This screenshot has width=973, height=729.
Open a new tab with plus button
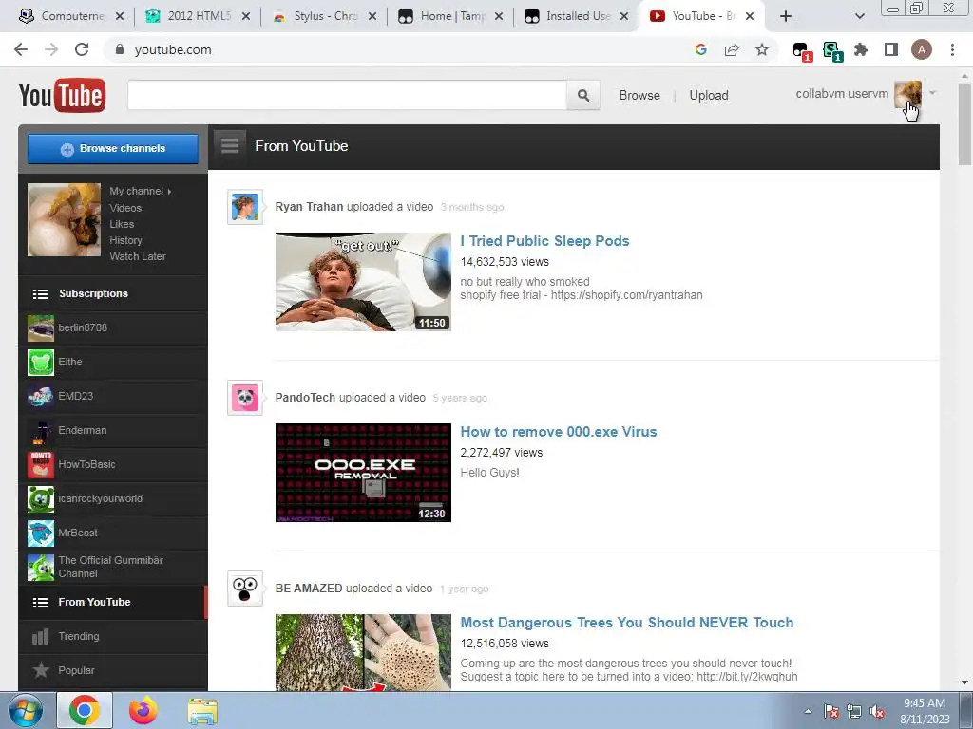[x=786, y=16]
